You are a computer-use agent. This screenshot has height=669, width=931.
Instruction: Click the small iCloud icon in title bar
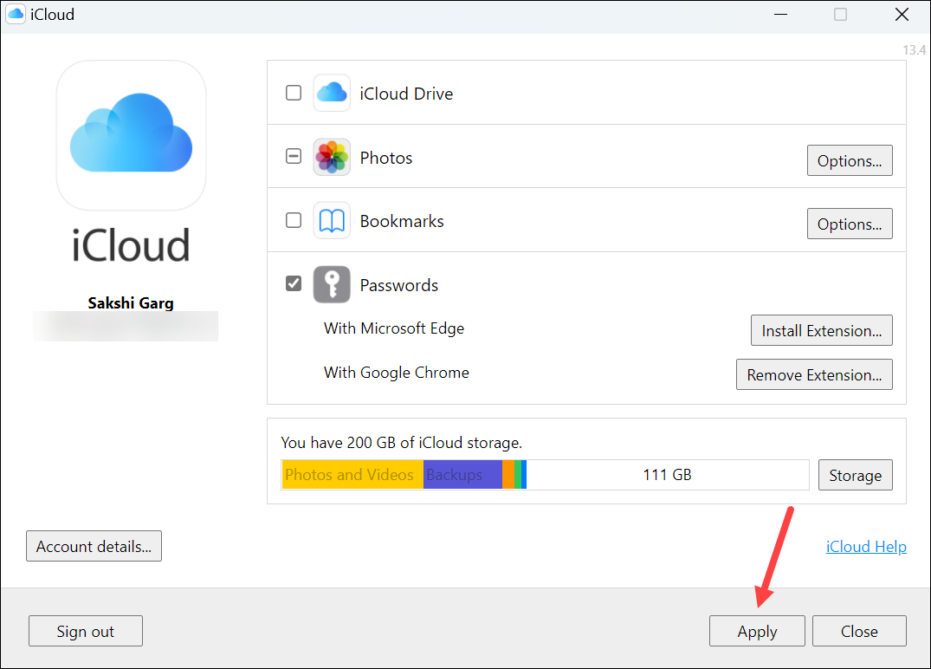(x=16, y=14)
